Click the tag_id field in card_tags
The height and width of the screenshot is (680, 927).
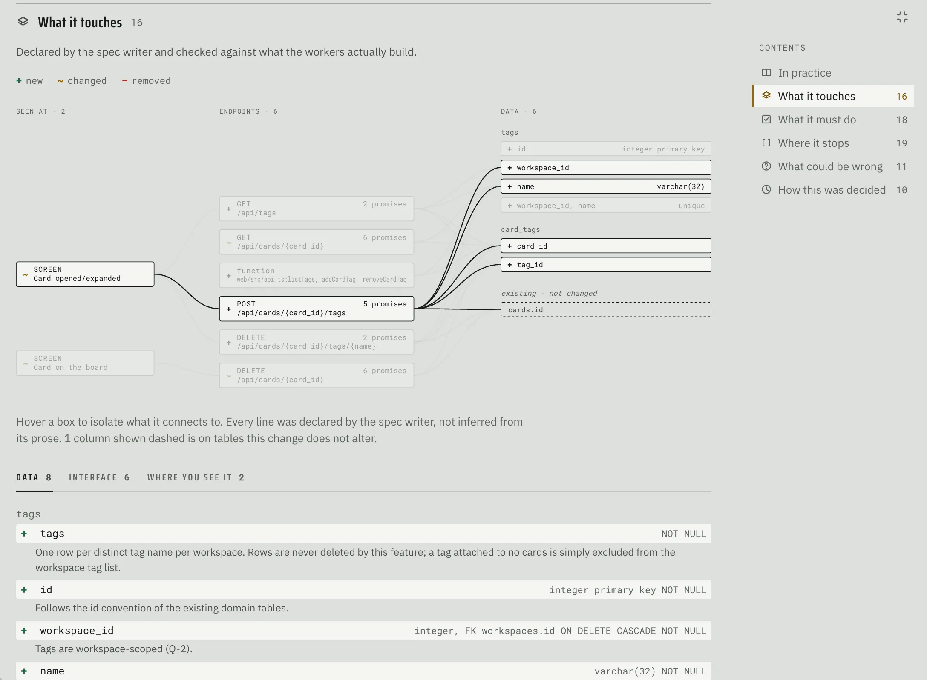coord(606,265)
